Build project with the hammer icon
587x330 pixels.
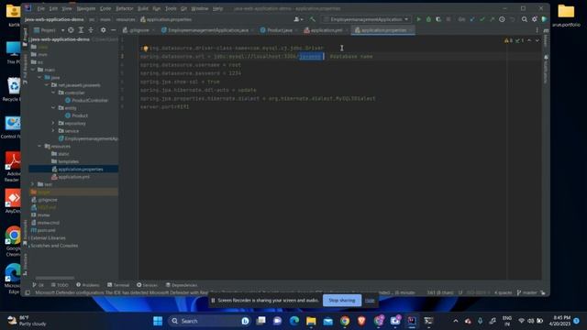pyautogui.click(x=313, y=19)
